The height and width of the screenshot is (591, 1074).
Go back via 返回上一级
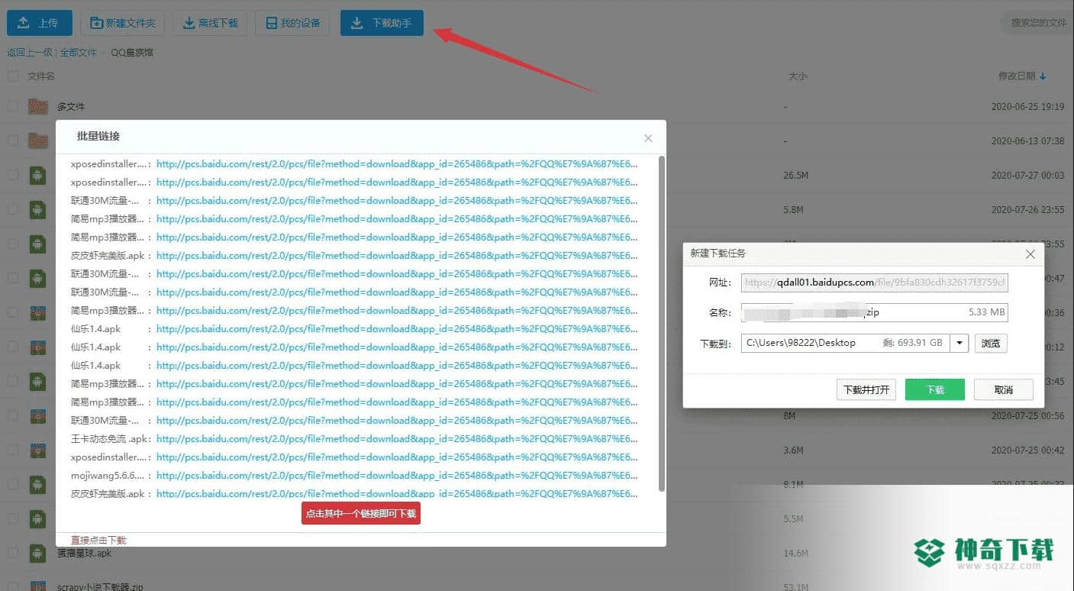[30, 53]
